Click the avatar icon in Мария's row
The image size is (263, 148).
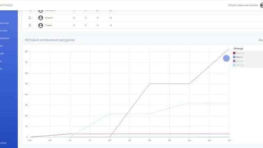click(41, 18)
